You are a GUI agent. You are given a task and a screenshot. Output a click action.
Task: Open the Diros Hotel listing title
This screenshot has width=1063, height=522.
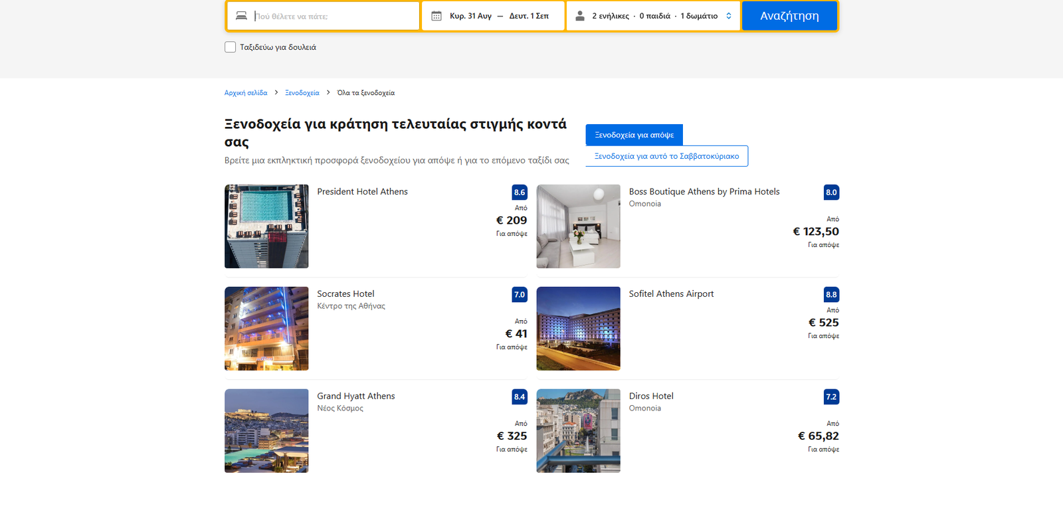(x=651, y=396)
